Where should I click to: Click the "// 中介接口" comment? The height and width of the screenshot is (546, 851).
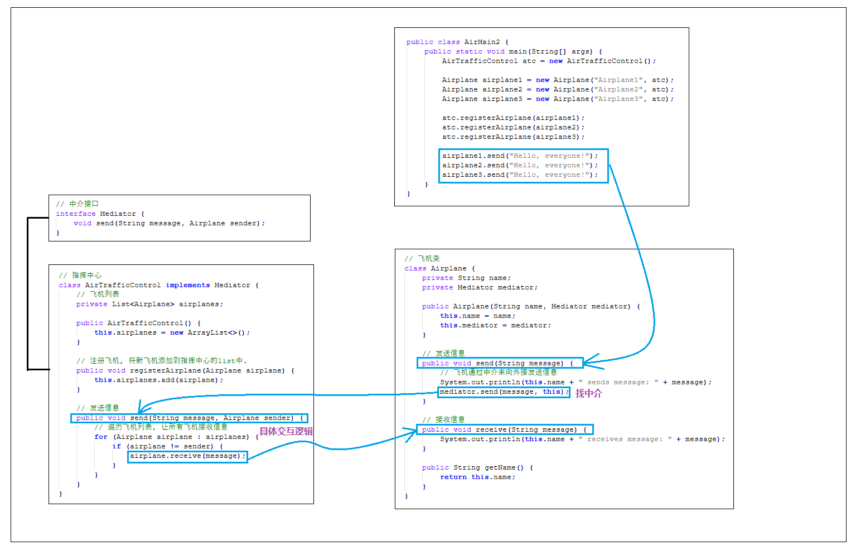[77, 204]
